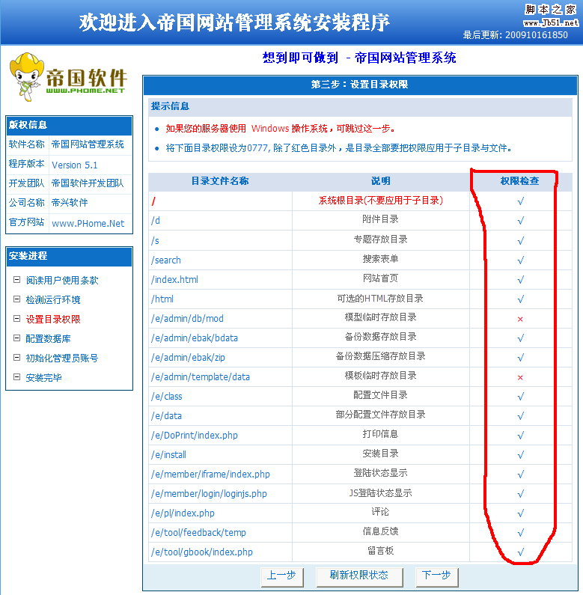Click the 第三步:设置目录权限 step title
The image size is (583, 595).
click(359, 85)
